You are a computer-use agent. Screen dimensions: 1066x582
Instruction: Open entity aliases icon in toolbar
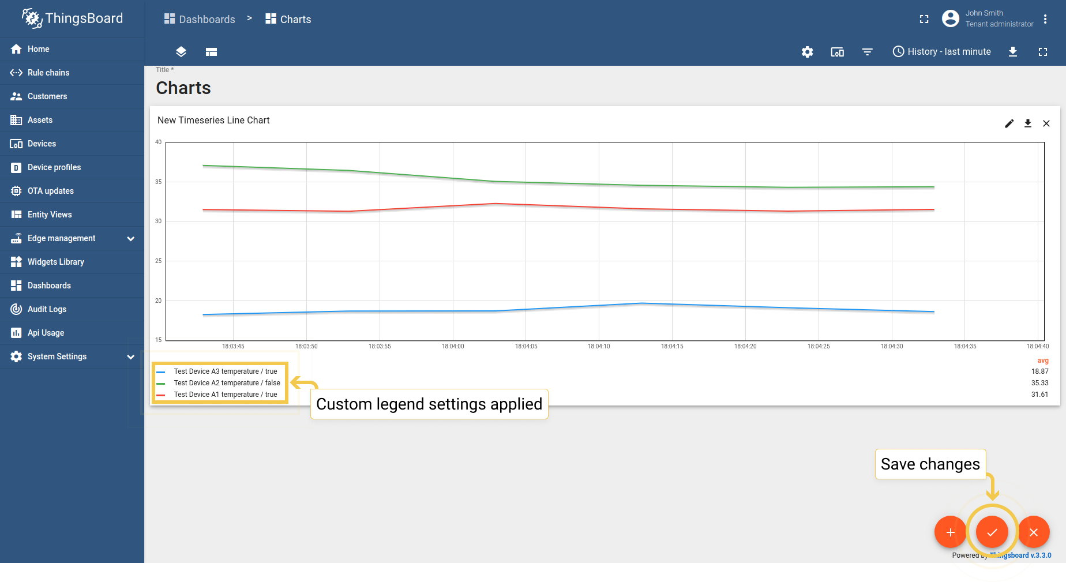[837, 52]
